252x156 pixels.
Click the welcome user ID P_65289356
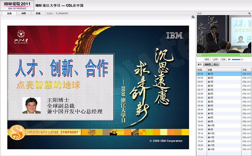tap(62, 13)
